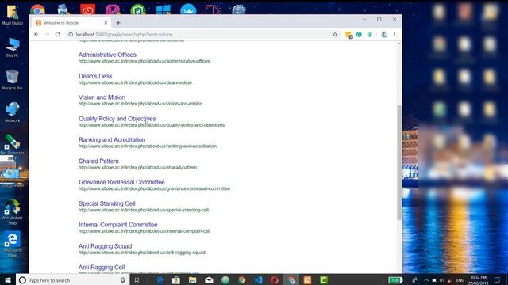The image size is (508, 285).
Task: Open the Windows Start menu
Action: (7, 279)
